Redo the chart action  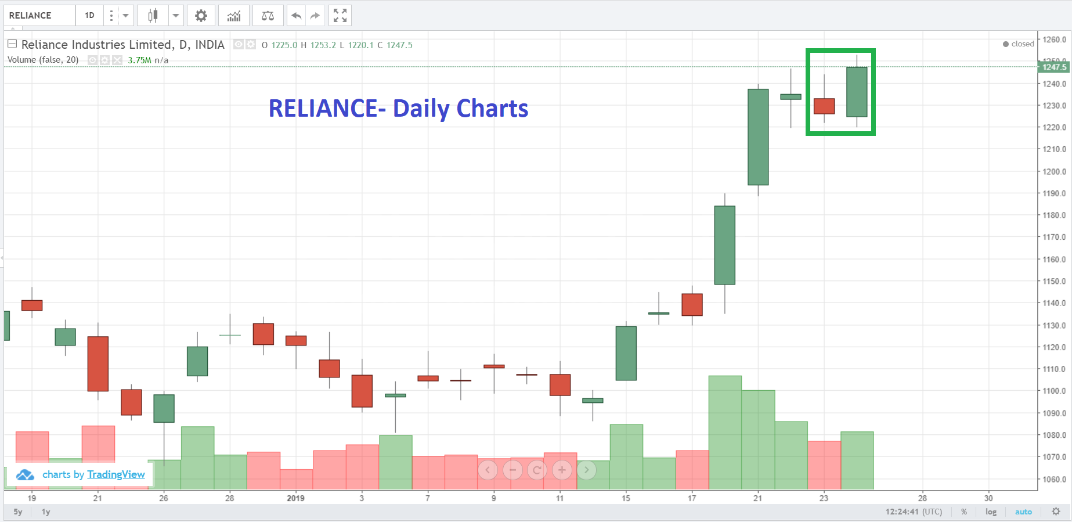pos(315,16)
